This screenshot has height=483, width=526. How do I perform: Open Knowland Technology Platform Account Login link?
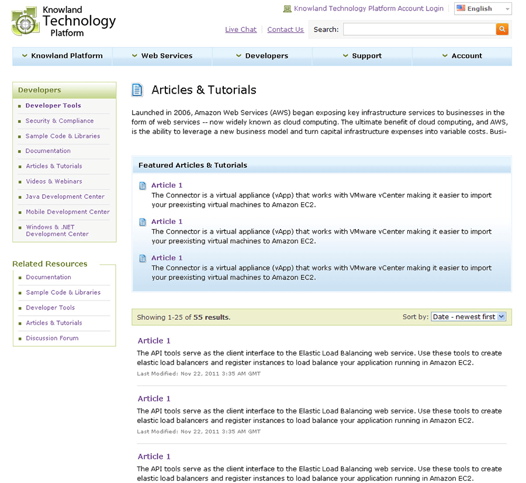point(369,9)
